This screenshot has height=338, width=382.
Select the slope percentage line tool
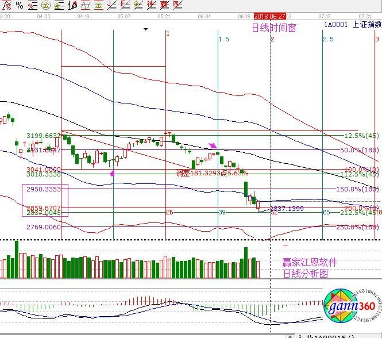click(6, 5)
